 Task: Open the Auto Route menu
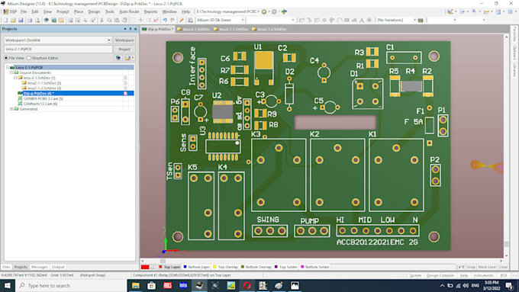point(129,11)
